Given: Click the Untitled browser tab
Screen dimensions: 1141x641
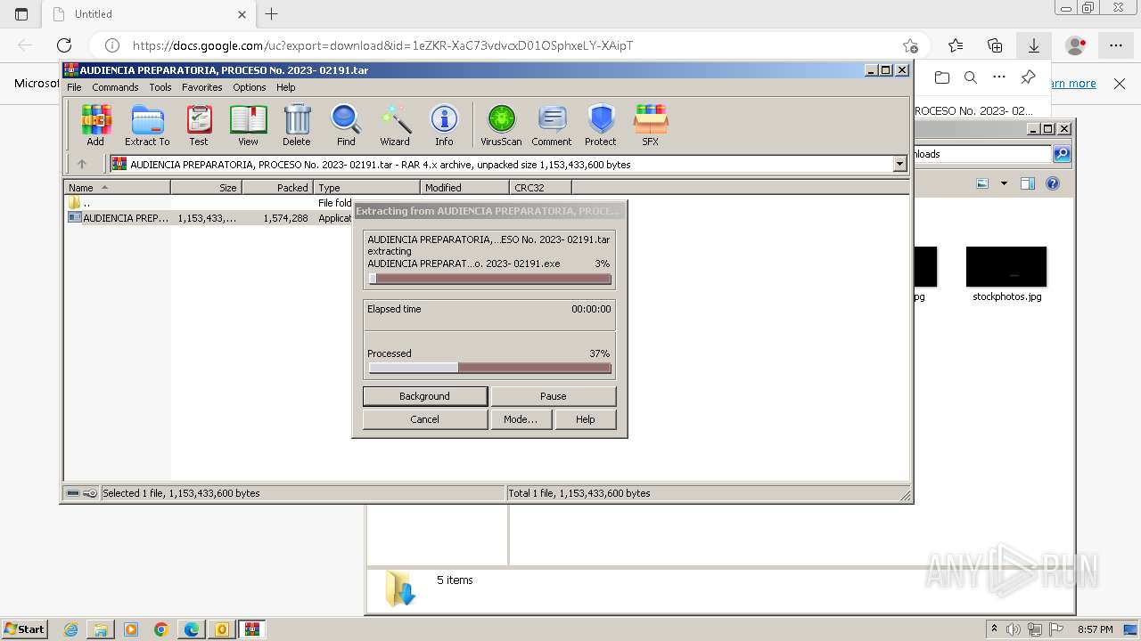Looking at the screenshot, I should pyautogui.click(x=150, y=14).
